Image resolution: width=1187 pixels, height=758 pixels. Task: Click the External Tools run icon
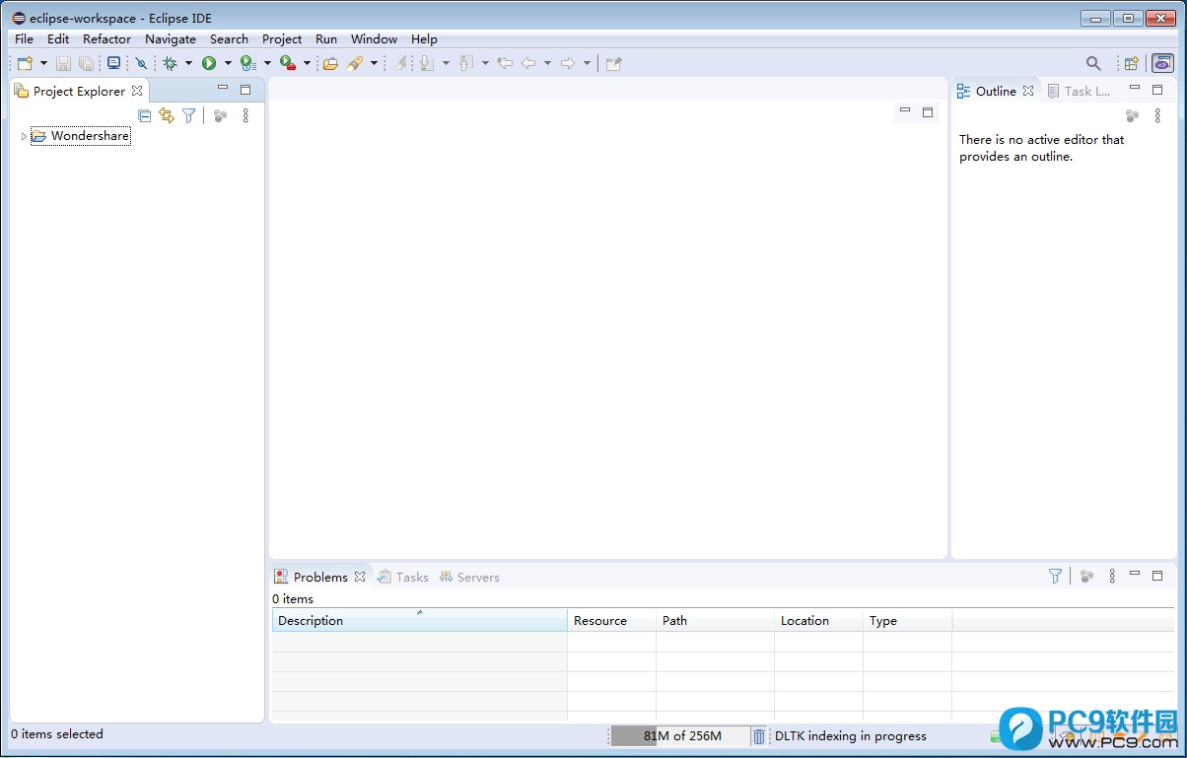pyautogui.click(x=288, y=63)
